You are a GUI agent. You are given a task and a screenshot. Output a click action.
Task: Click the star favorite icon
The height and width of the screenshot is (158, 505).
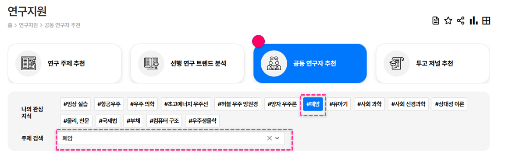tap(448, 21)
